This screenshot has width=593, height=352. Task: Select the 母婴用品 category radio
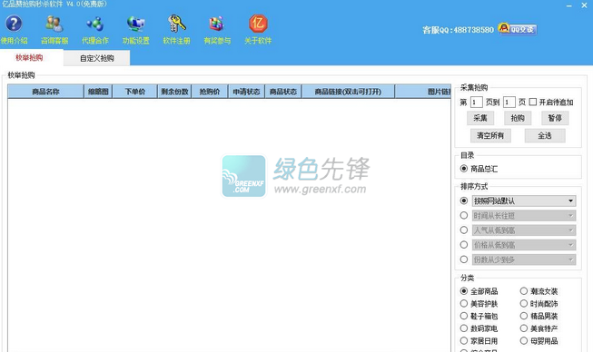coord(524,341)
